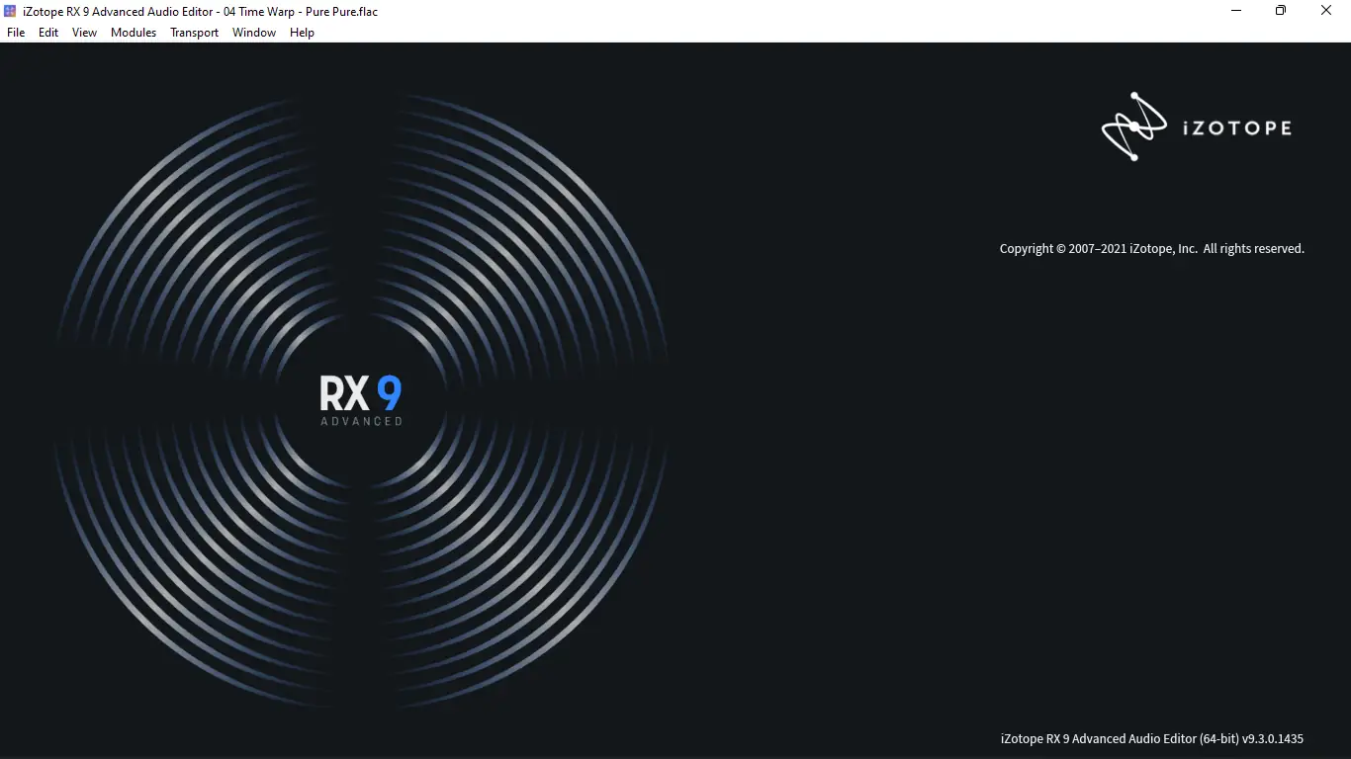This screenshot has height=759, width=1351.
Task: Open the View menu
Action: pyautogui.click(x=85, y=33)
